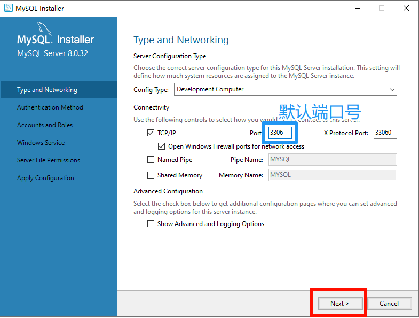Click MySQL Server 8.0.32 version text

(53, 53)
